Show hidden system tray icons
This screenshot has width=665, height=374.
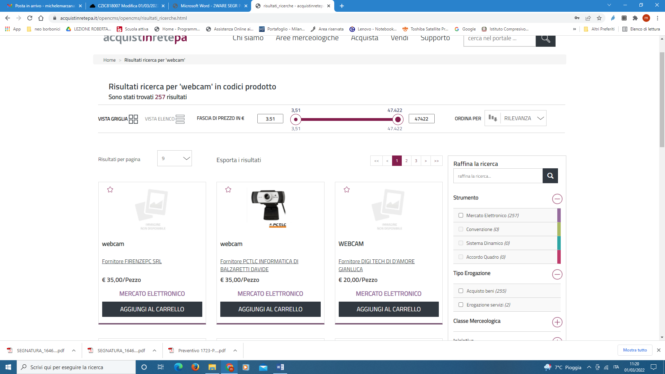coord(589,367)
